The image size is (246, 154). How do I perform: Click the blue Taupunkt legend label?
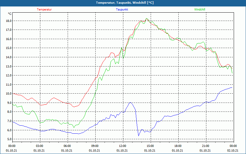pos(122,10)
